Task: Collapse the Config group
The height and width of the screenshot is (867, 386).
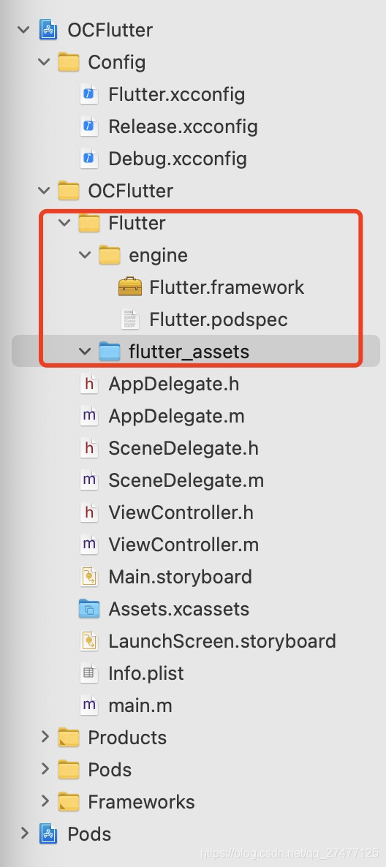Action: (x=45, y=62)
